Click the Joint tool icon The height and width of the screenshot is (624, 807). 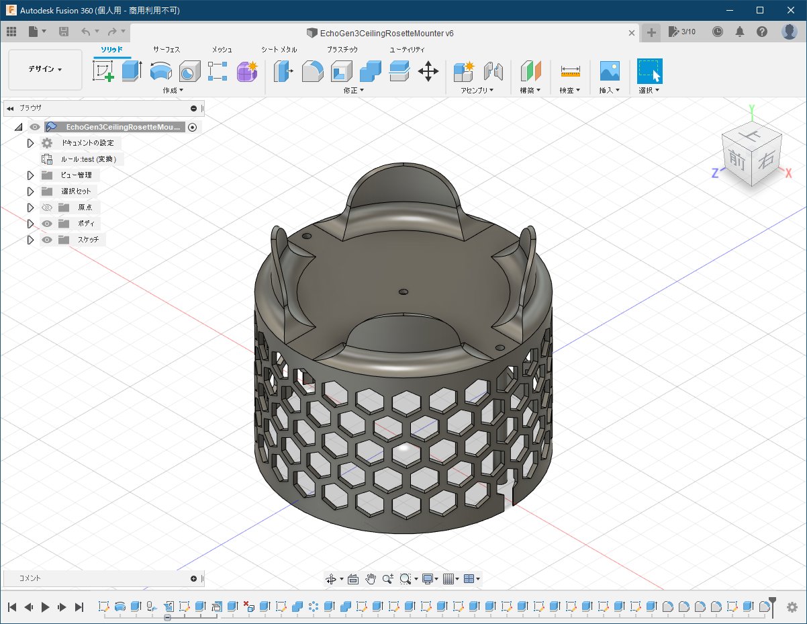(x=493, y=71)
